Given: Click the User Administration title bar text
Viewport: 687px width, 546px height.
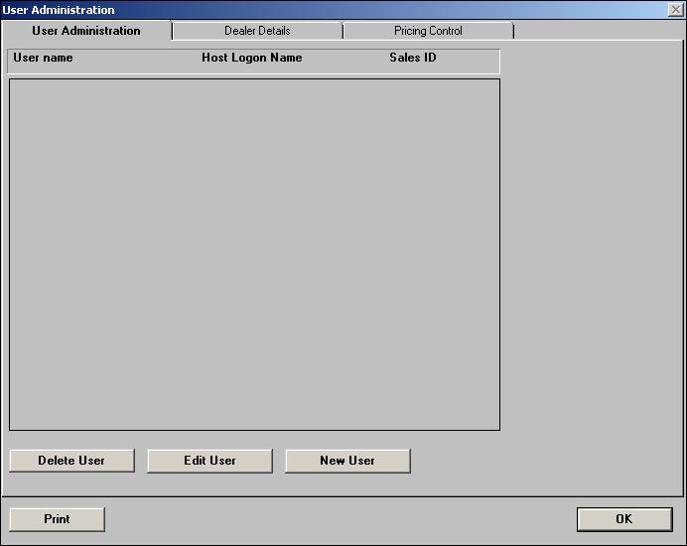Looking at the screenshot, I should pyautogui.click(x=59, y=10).
